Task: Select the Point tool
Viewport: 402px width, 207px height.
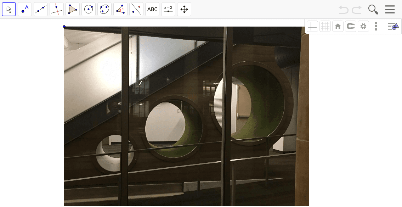Action: tap(25, 9)
